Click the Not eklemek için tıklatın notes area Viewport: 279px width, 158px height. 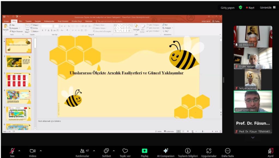(49, 121)
